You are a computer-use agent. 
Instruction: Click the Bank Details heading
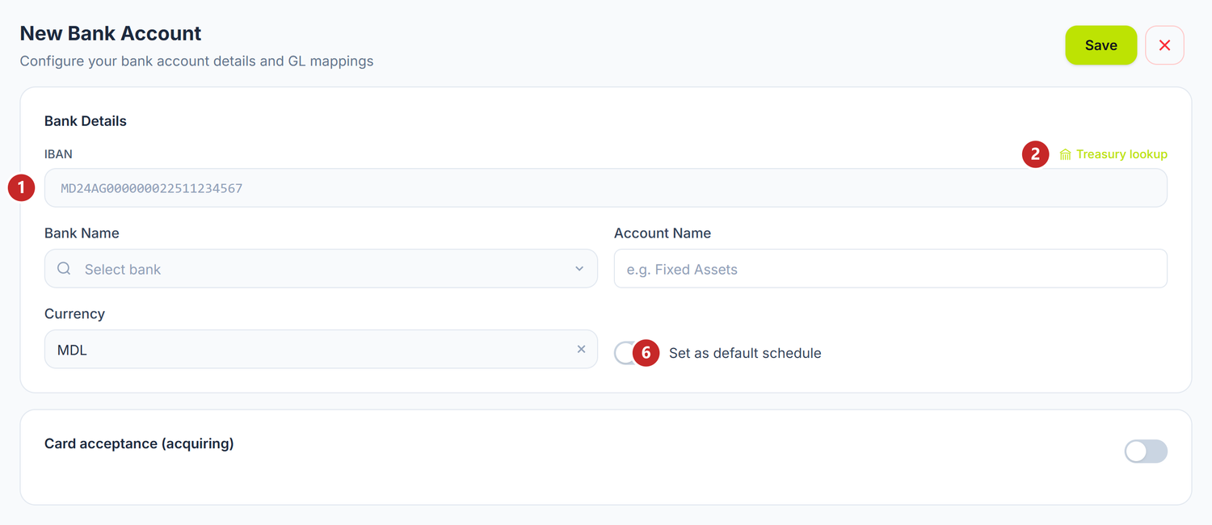click(86, 121)
